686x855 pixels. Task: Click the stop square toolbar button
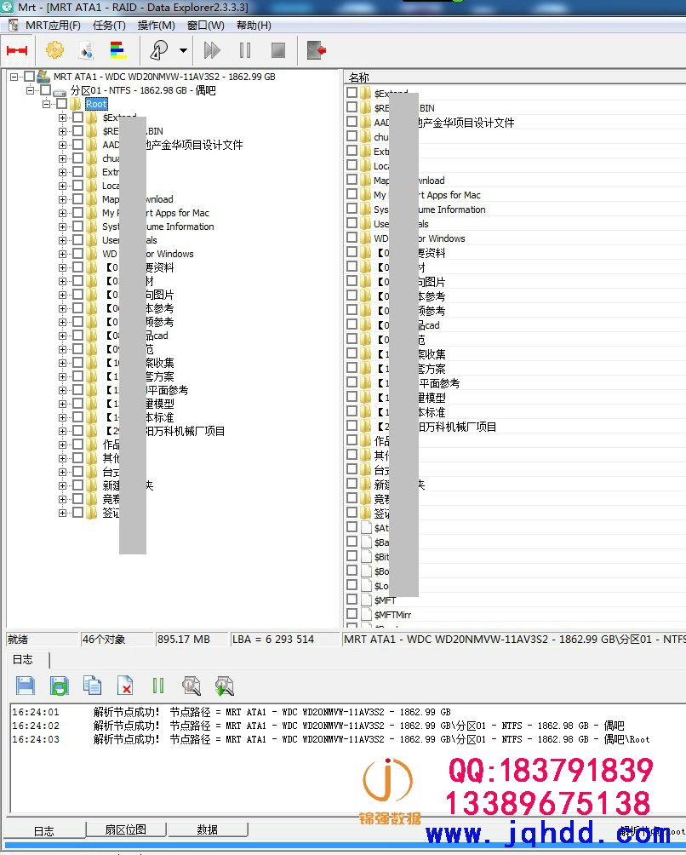(278, 51)
